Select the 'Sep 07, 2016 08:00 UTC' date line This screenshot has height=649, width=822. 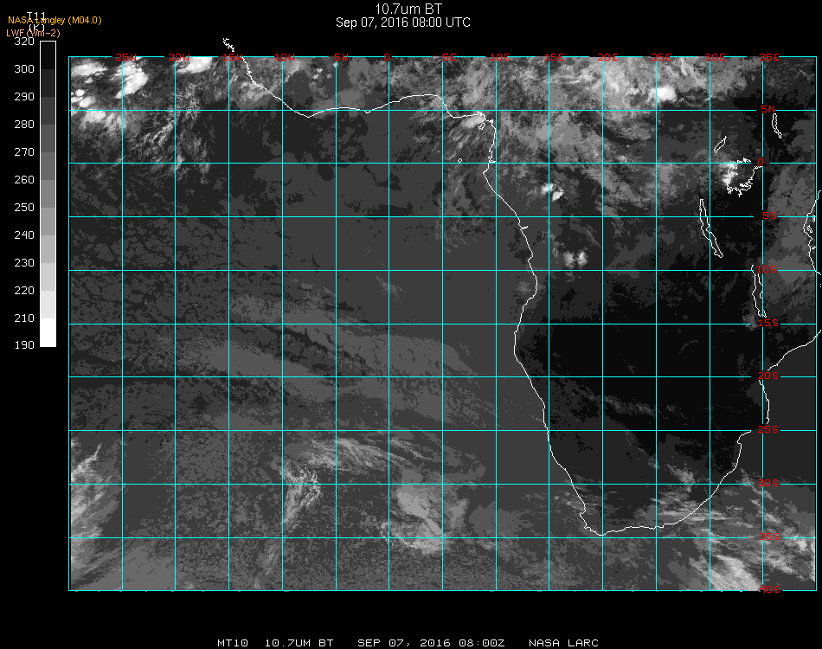(403, 22)
